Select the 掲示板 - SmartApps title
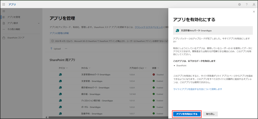Screen dimensions: 258x119 [x=91, y=94]
